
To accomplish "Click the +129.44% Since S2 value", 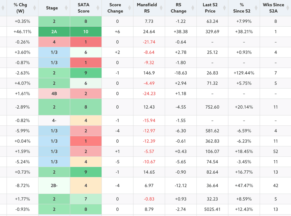I will [x=244, y=73].
